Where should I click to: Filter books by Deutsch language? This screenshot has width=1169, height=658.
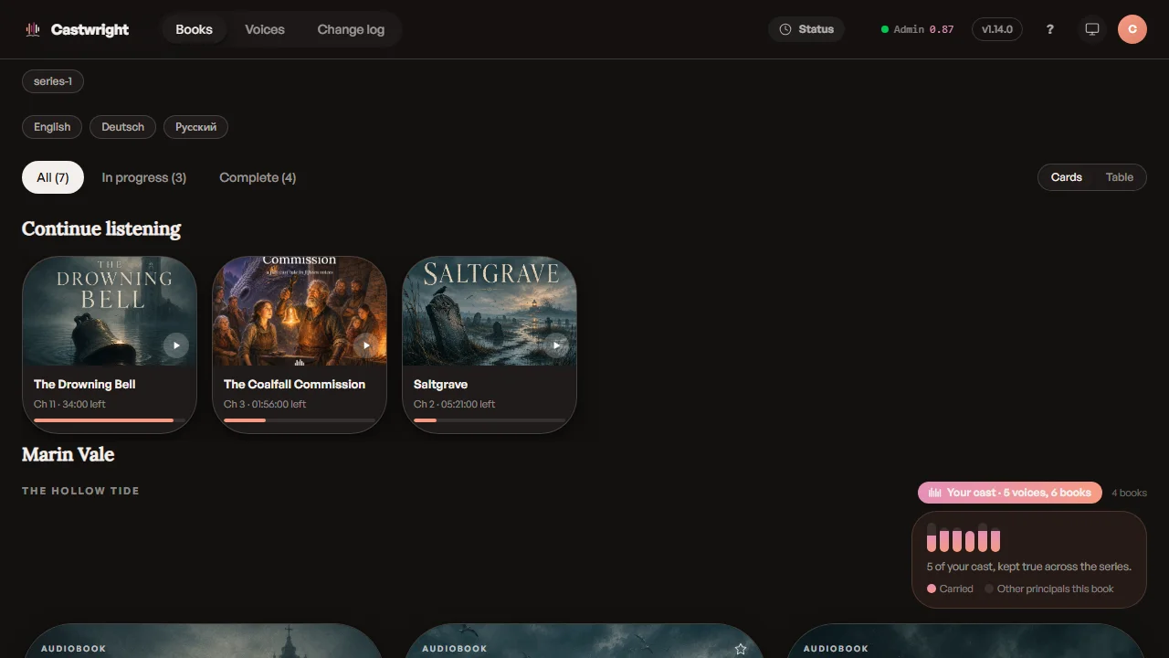(x=122, y=127)
